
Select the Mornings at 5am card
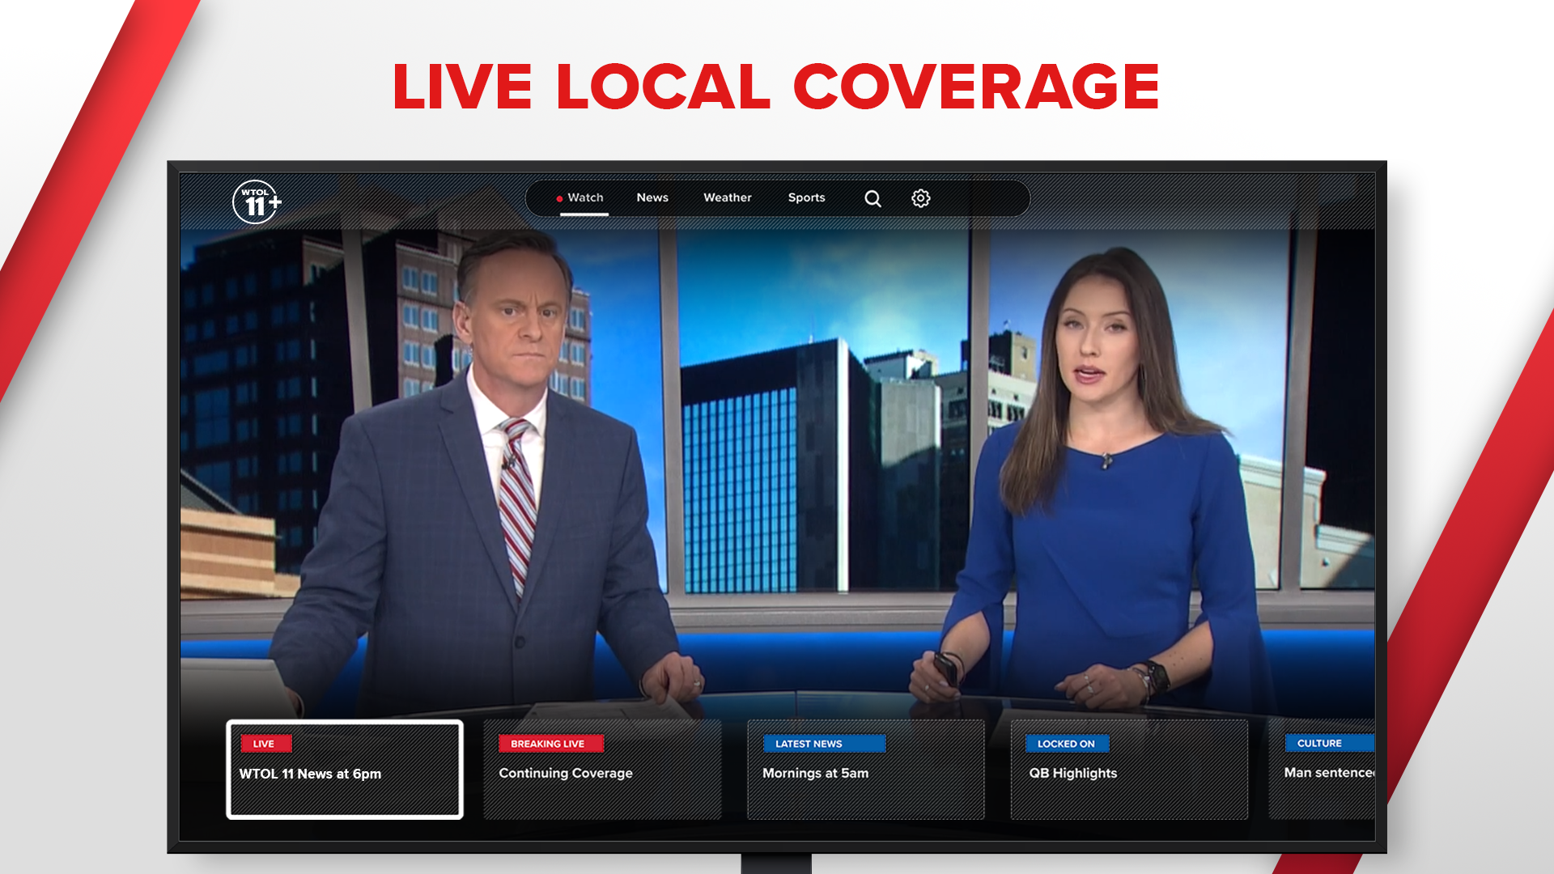(866, 769)
